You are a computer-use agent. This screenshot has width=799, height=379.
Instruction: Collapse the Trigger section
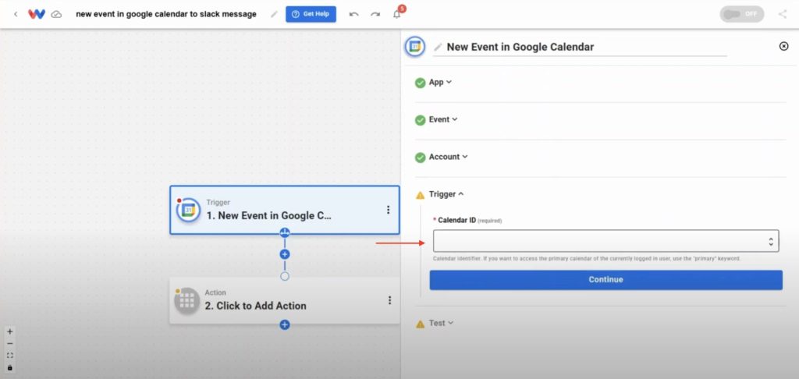[x=446, y=194]
